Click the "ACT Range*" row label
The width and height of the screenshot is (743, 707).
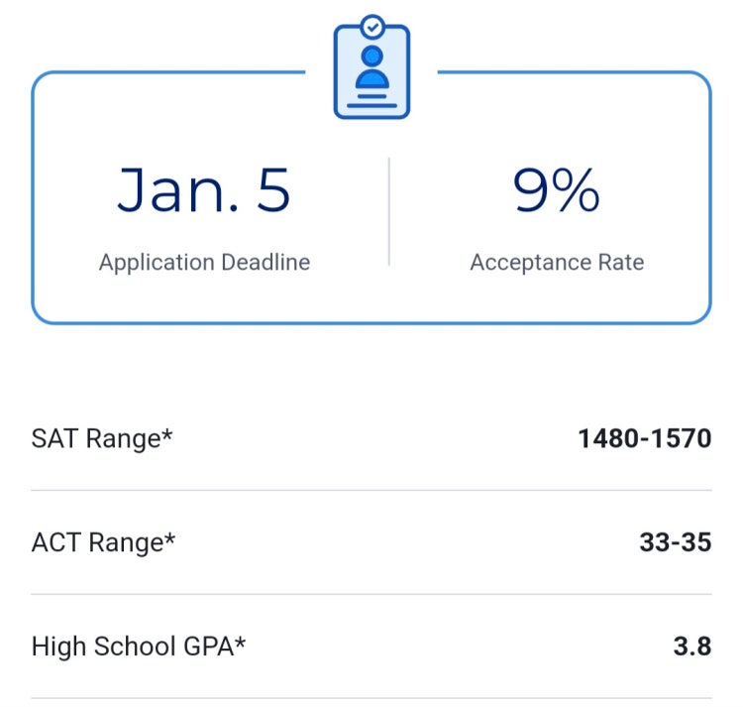point(103,542)
